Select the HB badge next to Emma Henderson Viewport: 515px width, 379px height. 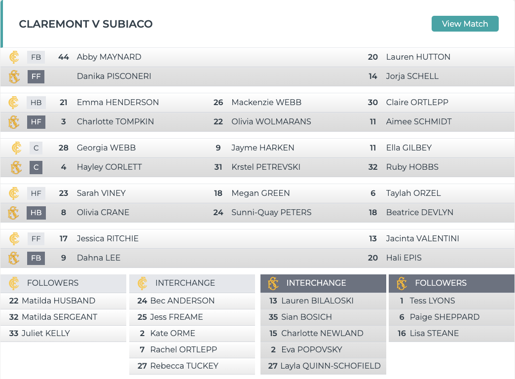click(x=36, y=103)
